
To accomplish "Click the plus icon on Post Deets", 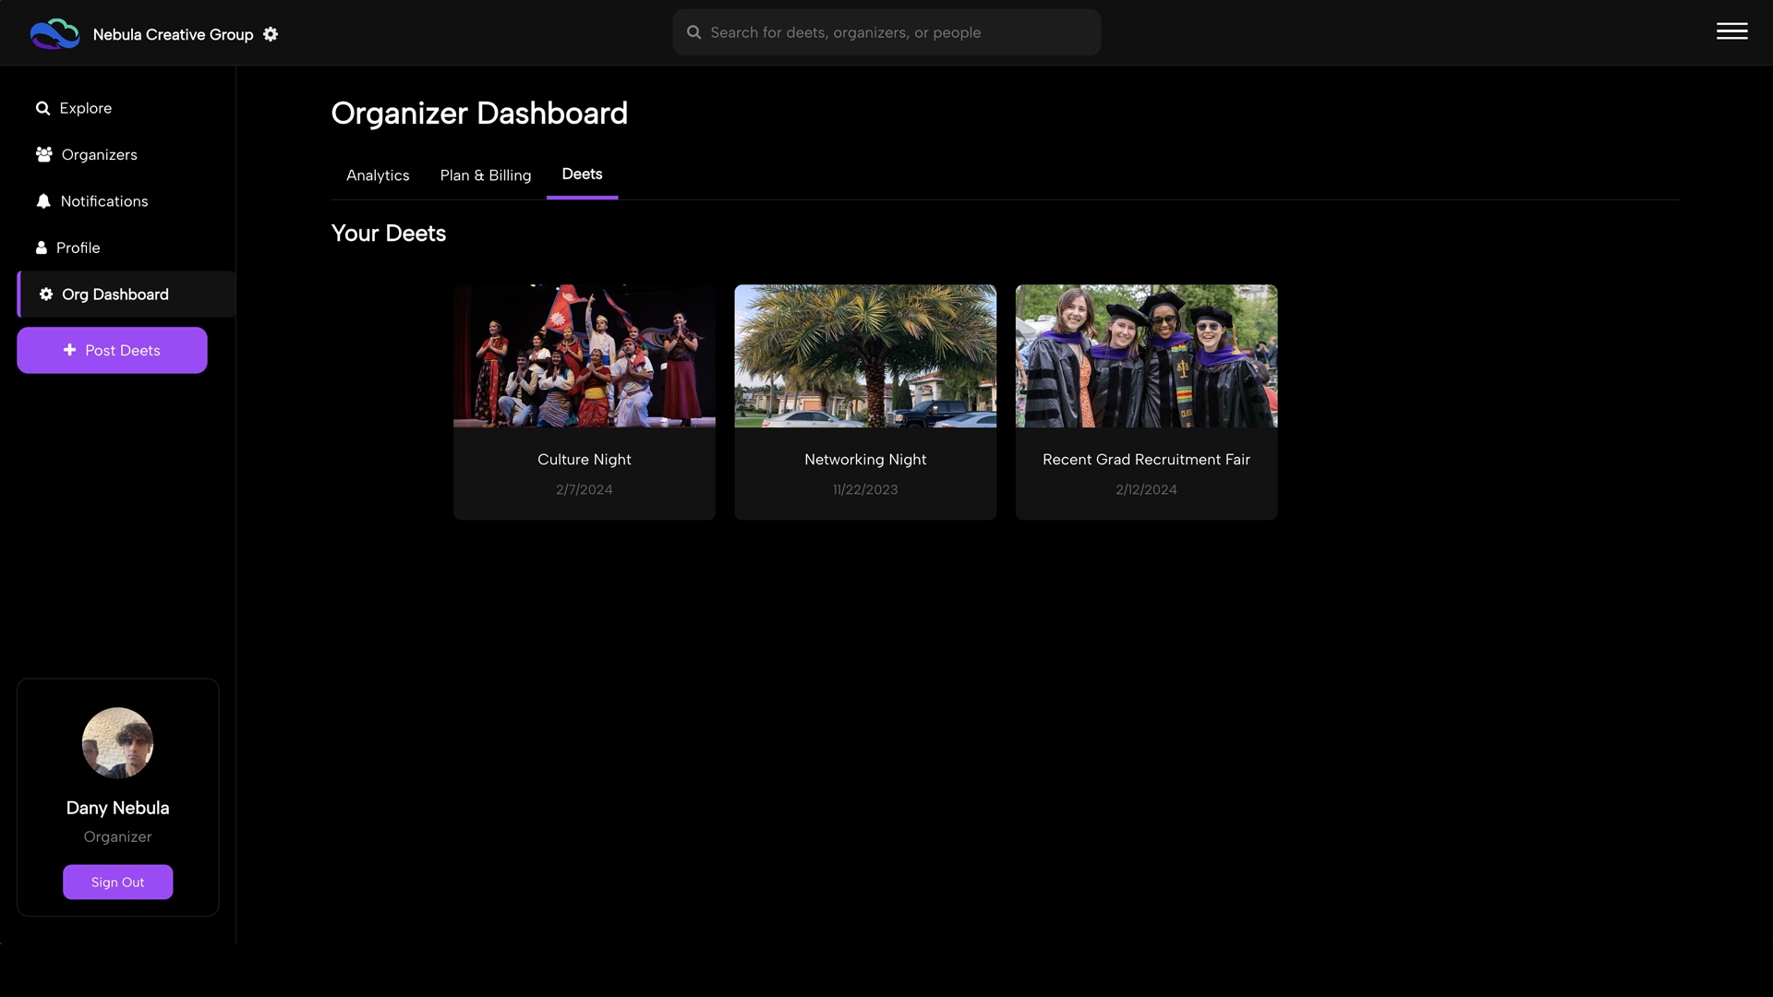I will coord(69,350).
